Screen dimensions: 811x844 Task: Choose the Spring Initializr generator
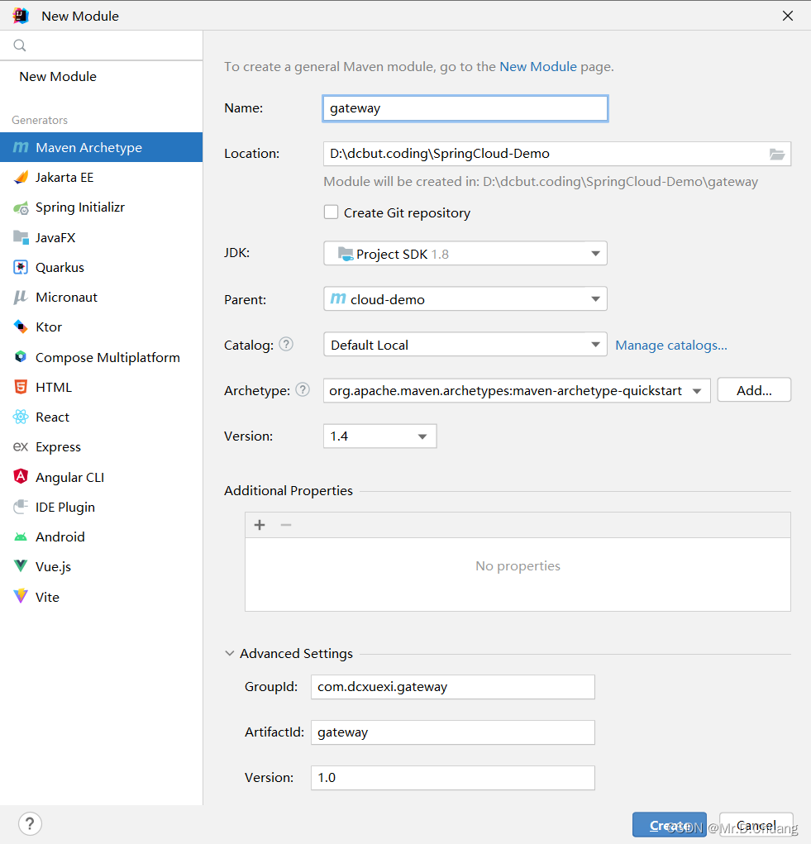[101, 207]
